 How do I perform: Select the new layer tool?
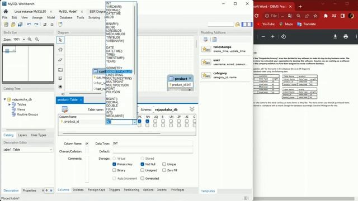(60, 70)
